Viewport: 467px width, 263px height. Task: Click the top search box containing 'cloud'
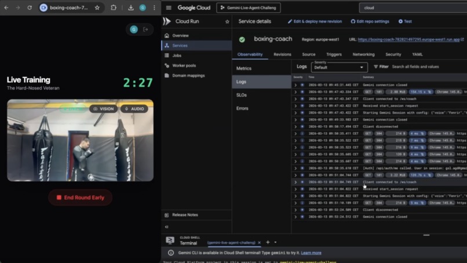[413, 8]
